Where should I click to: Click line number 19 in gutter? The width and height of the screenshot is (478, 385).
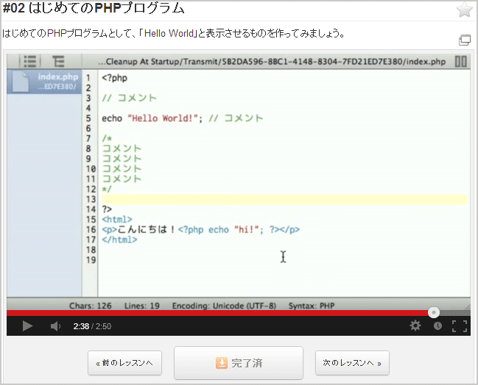click(x=91, y=260)
